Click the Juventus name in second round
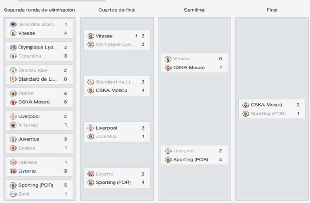This screenshot has height=203, width=310. pyautogui.click(x=28, y=139)
